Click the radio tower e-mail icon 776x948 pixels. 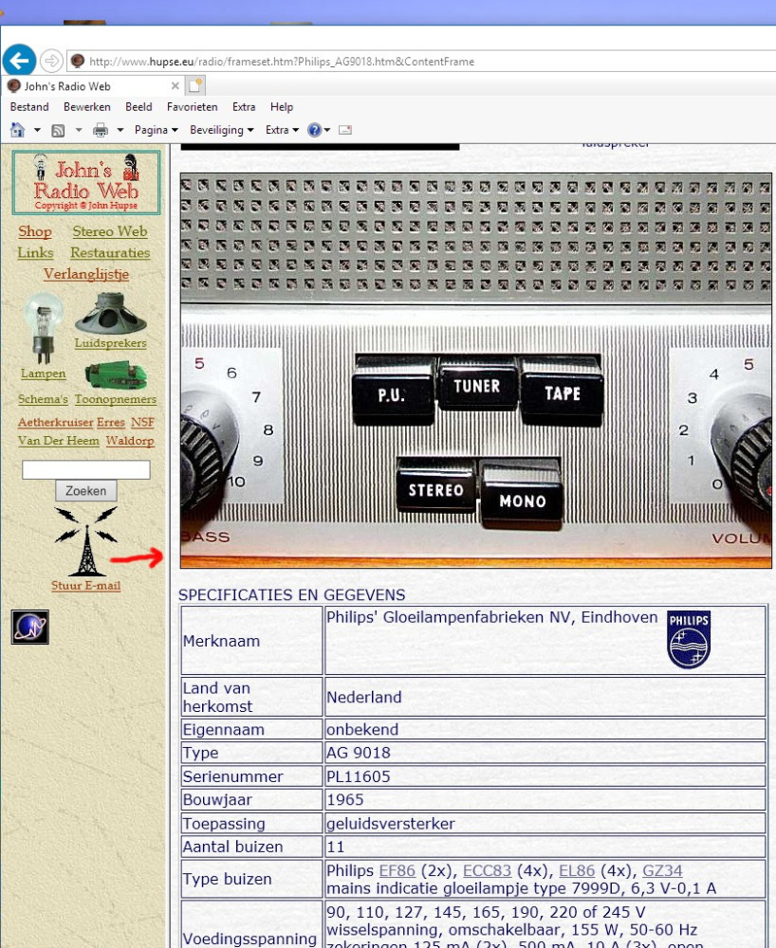click(x=85, y=542)
